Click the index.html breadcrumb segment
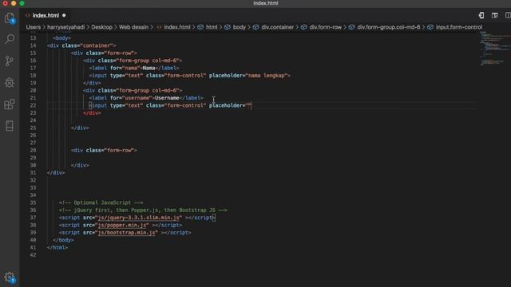 (x=177, y=27)
